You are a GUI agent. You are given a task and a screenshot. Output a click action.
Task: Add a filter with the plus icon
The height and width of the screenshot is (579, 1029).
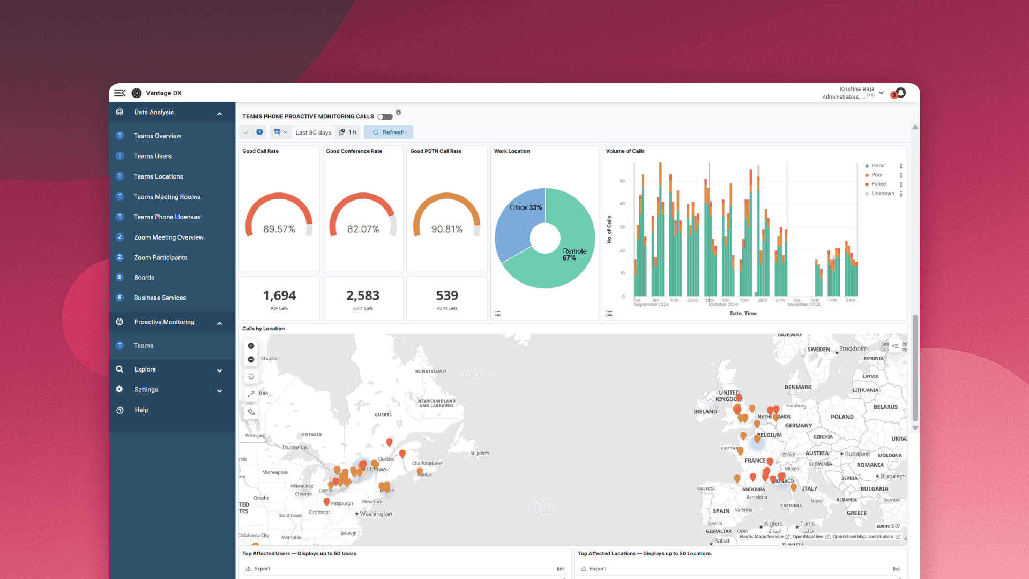[x=259, y=132]
